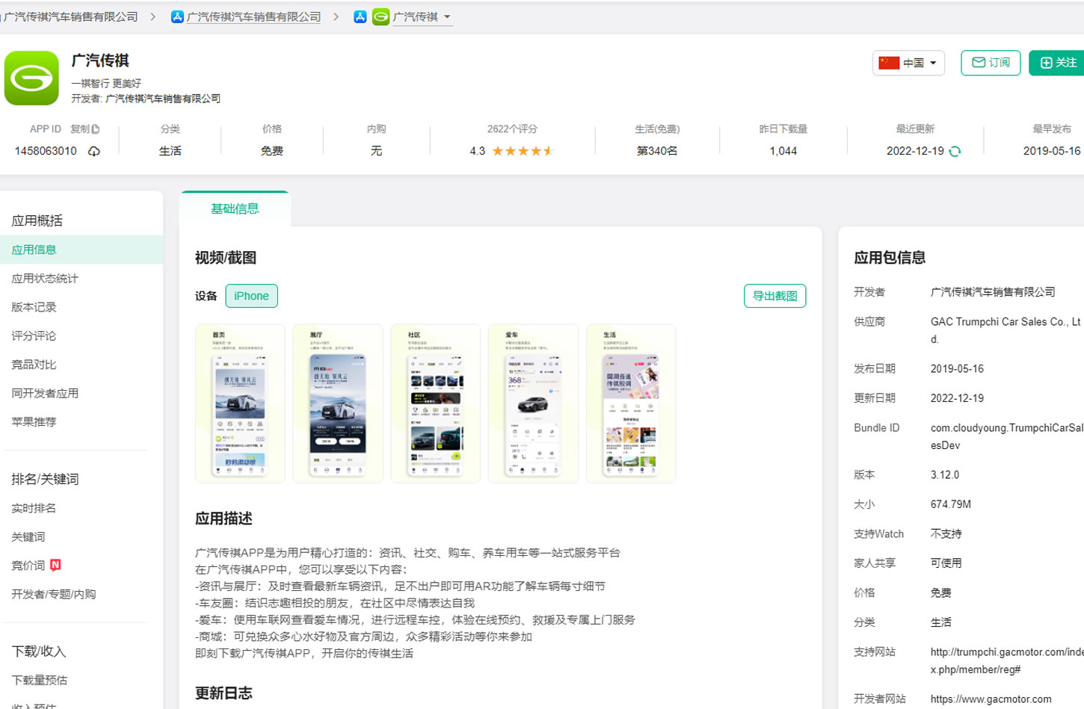Viewport: 1084px width, 709px height.
Task: Open the 展厅 screenshot thumbnail
Action: coord(338,403)
